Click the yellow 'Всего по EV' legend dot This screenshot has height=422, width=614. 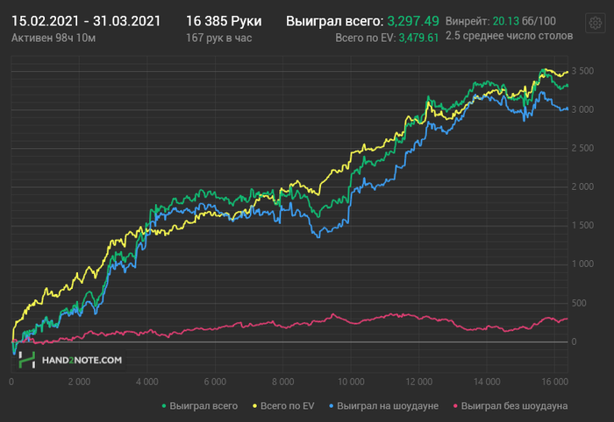point(255,406)
